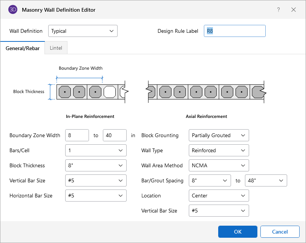306x243 pixels.
Task: Click the help question mark icon
Action: [278, 10]
